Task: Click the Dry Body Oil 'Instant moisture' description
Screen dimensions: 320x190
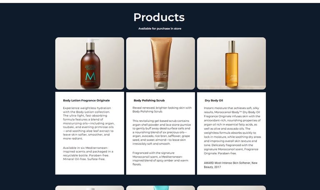Action: pyautogui.click(x=232, y=131)
